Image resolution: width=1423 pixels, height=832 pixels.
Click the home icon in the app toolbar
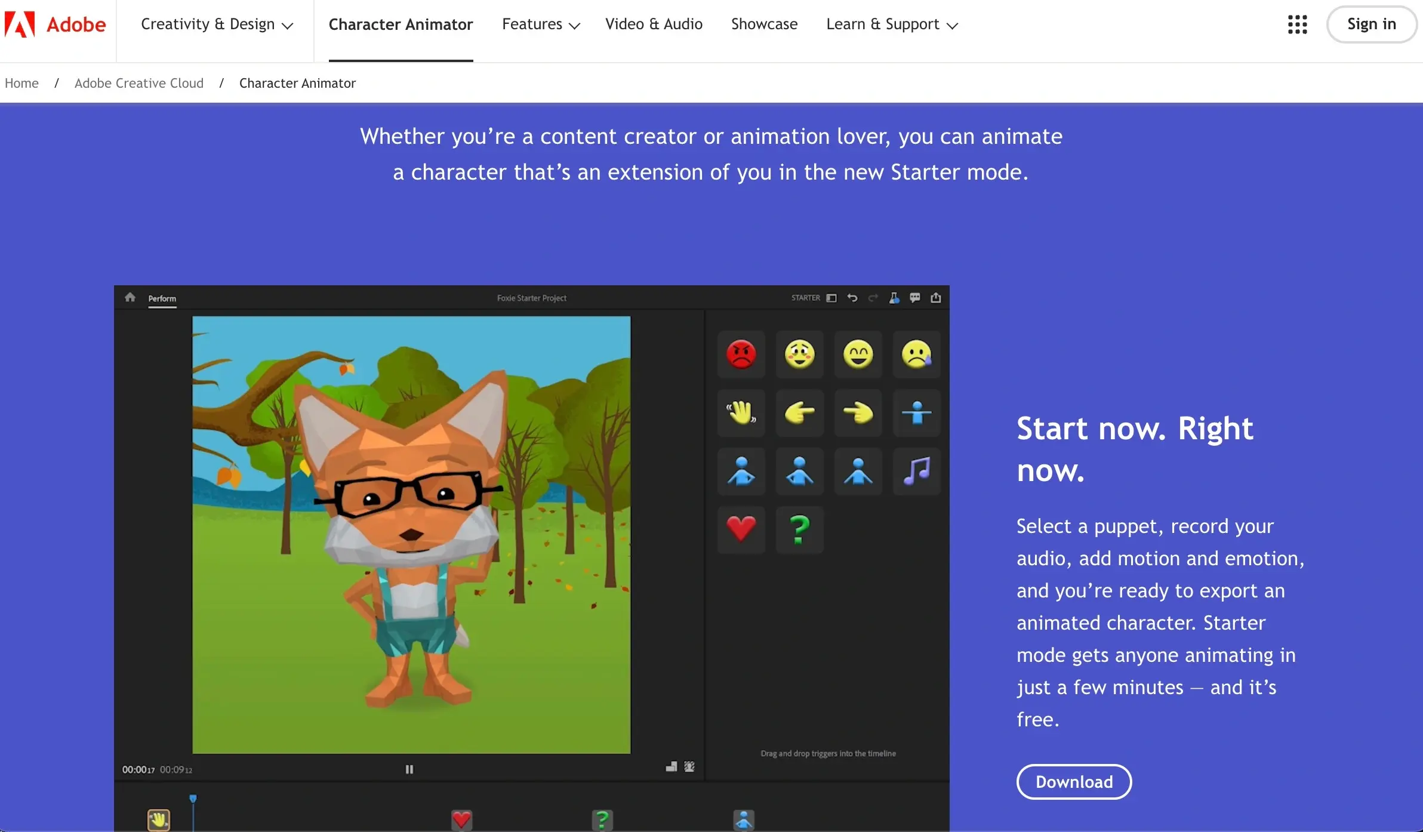tap(129, 297)
